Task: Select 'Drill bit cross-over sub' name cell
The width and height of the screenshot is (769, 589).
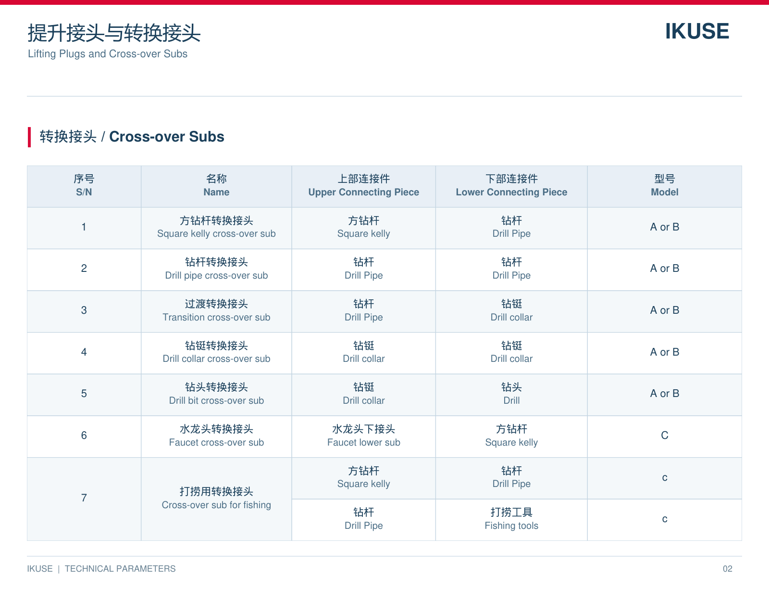Action: 216,395
